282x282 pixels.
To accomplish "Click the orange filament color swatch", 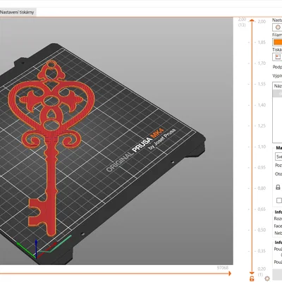I will 278,42.
